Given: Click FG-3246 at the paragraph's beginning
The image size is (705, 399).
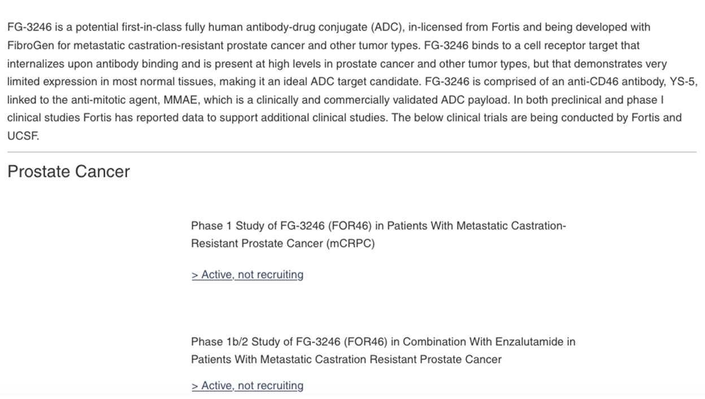Looking at the screenshot, I should [28, 27].
